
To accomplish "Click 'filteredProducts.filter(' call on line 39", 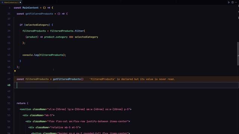I will tap(67, 31).
